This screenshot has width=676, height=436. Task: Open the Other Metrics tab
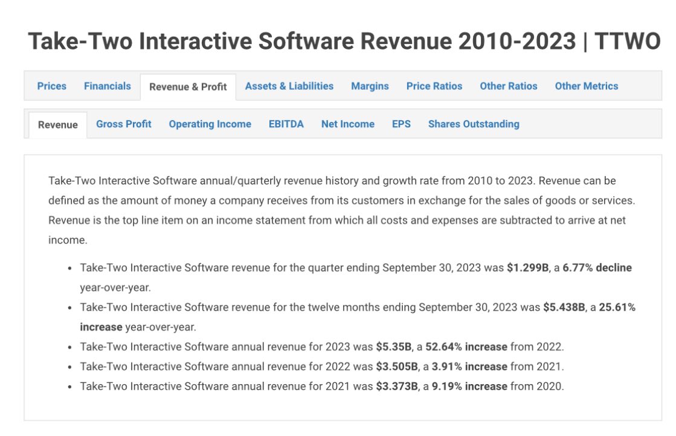[587, 86]
